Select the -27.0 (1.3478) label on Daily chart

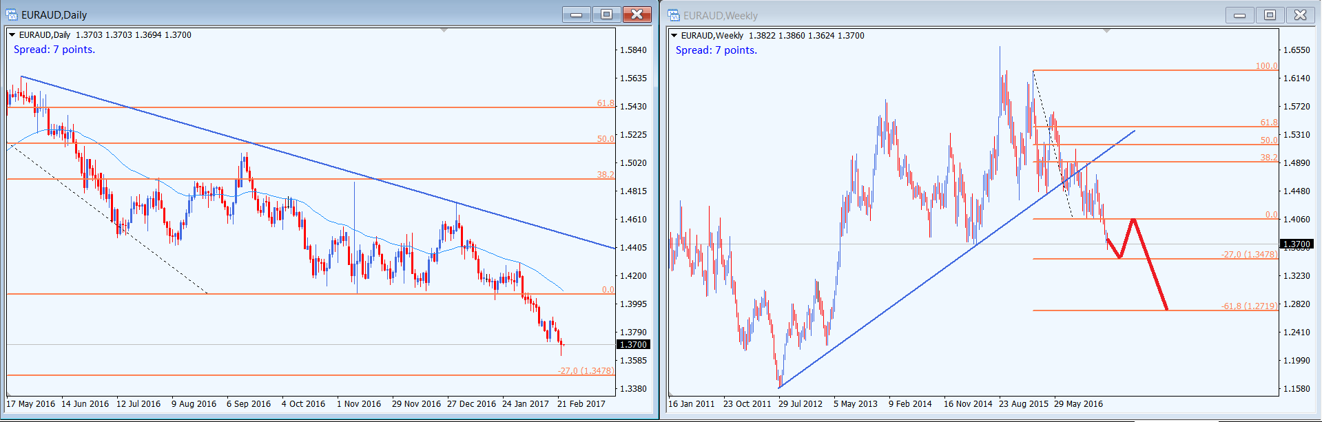click(x=586, y=371)
